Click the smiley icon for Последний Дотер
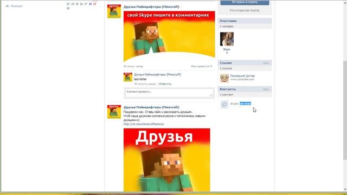This screenshot has height=195, width=347. tap(224, 78)
